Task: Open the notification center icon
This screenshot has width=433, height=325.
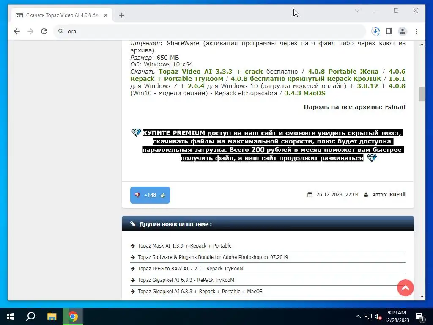Action: [x=419, y=317]
